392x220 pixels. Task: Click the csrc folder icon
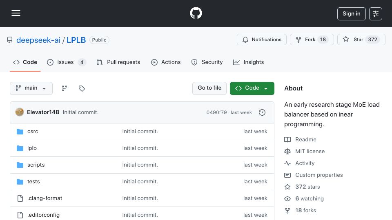pyautogui.click(x=20, y=132)
